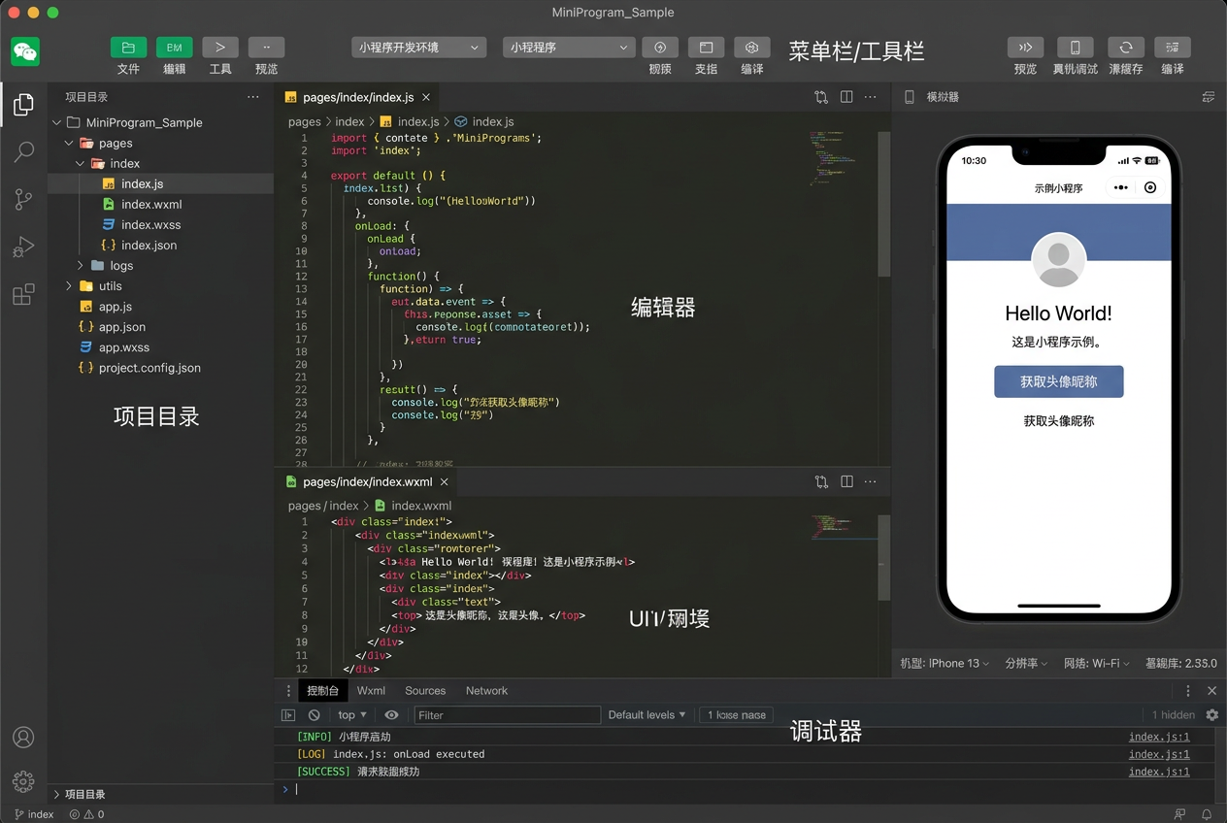Click the left 预览 toolbar button
The height and width of the screenshot is (823, 1227).
(266, 48)
